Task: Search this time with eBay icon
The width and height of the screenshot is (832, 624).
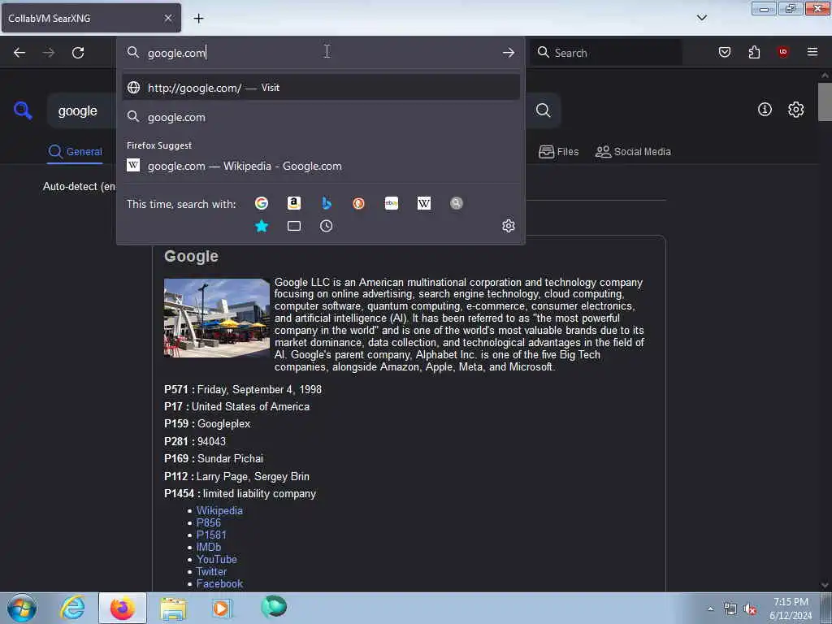Action: coord(392,203)
